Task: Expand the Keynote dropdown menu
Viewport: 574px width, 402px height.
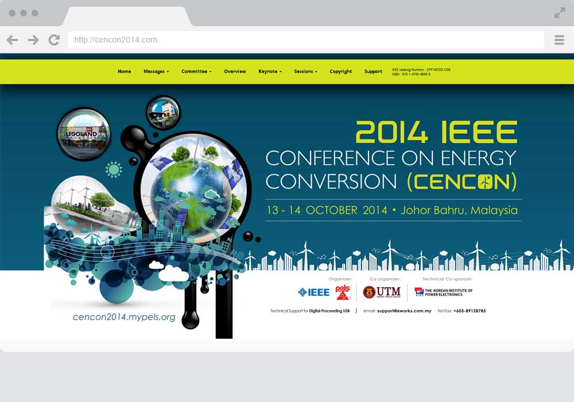Action: point(270,71)
